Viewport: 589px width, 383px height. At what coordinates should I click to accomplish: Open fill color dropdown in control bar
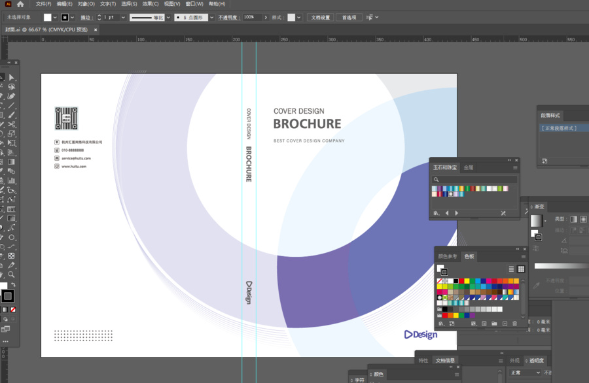click(55, 17)
